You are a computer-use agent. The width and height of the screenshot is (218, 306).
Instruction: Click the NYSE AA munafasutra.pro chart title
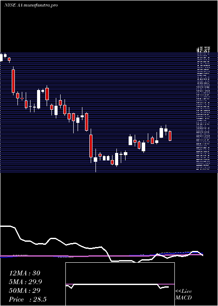(31, 5)
